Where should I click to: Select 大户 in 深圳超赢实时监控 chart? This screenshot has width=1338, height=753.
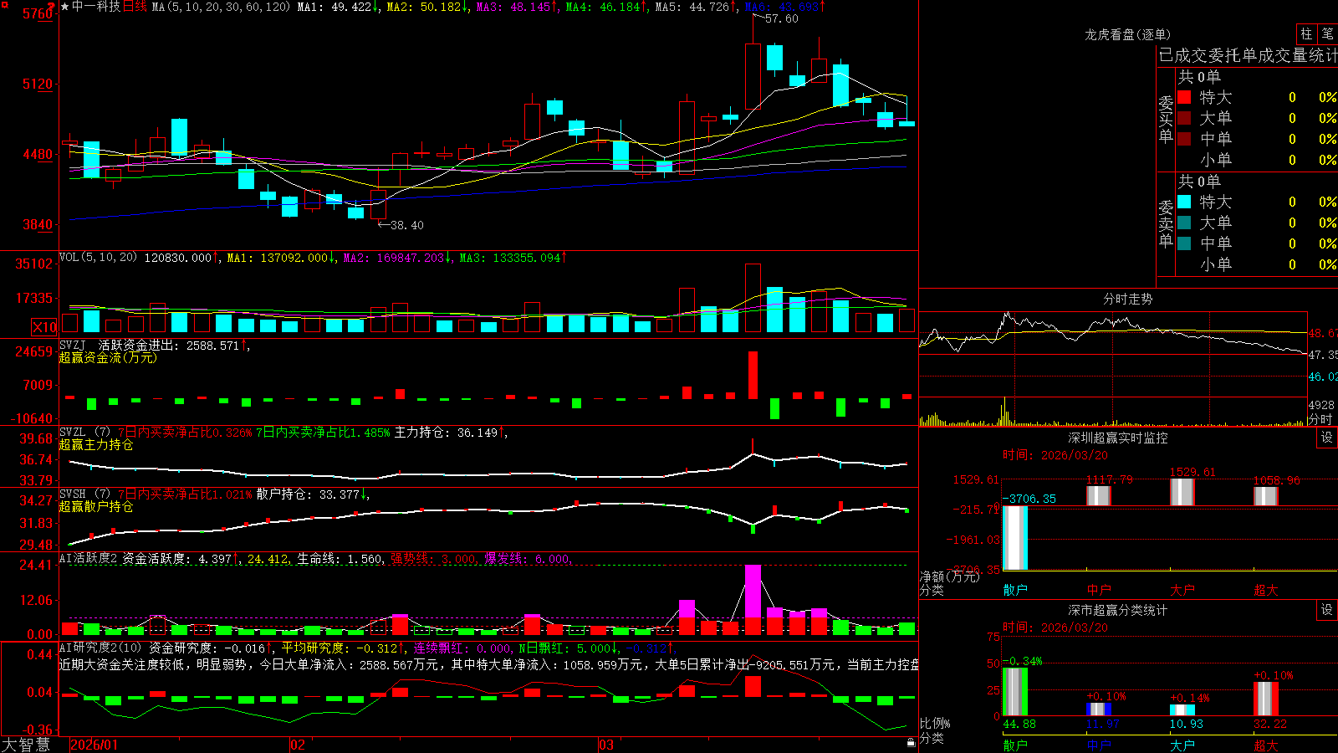coord(1182,590)
